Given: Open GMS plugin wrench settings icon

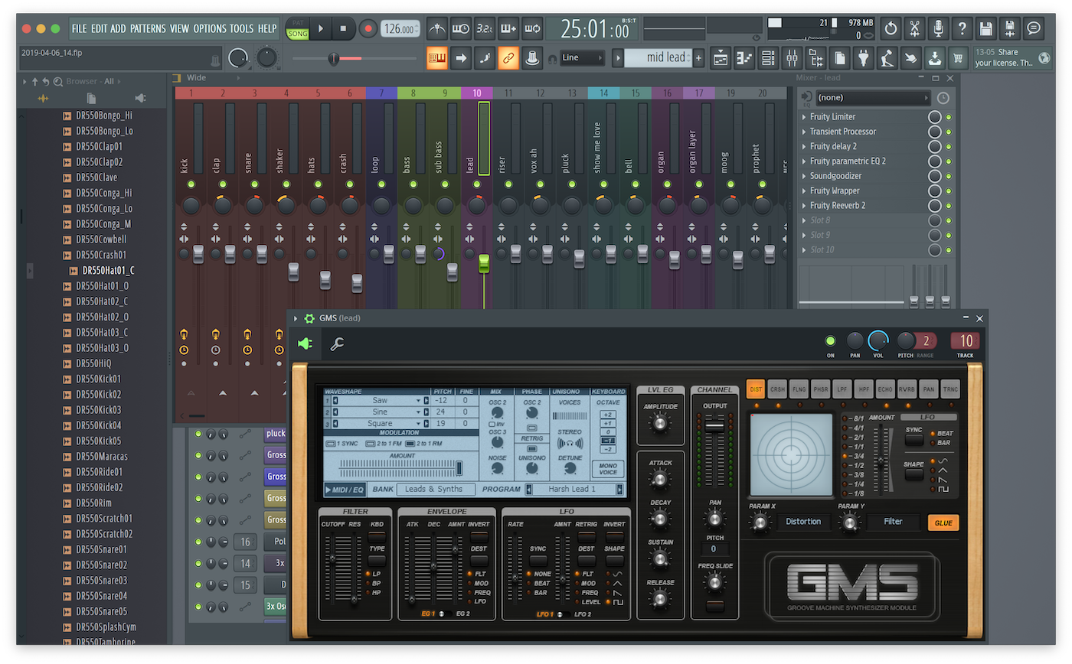Looking at the screenshot, I should pos(337,345).
